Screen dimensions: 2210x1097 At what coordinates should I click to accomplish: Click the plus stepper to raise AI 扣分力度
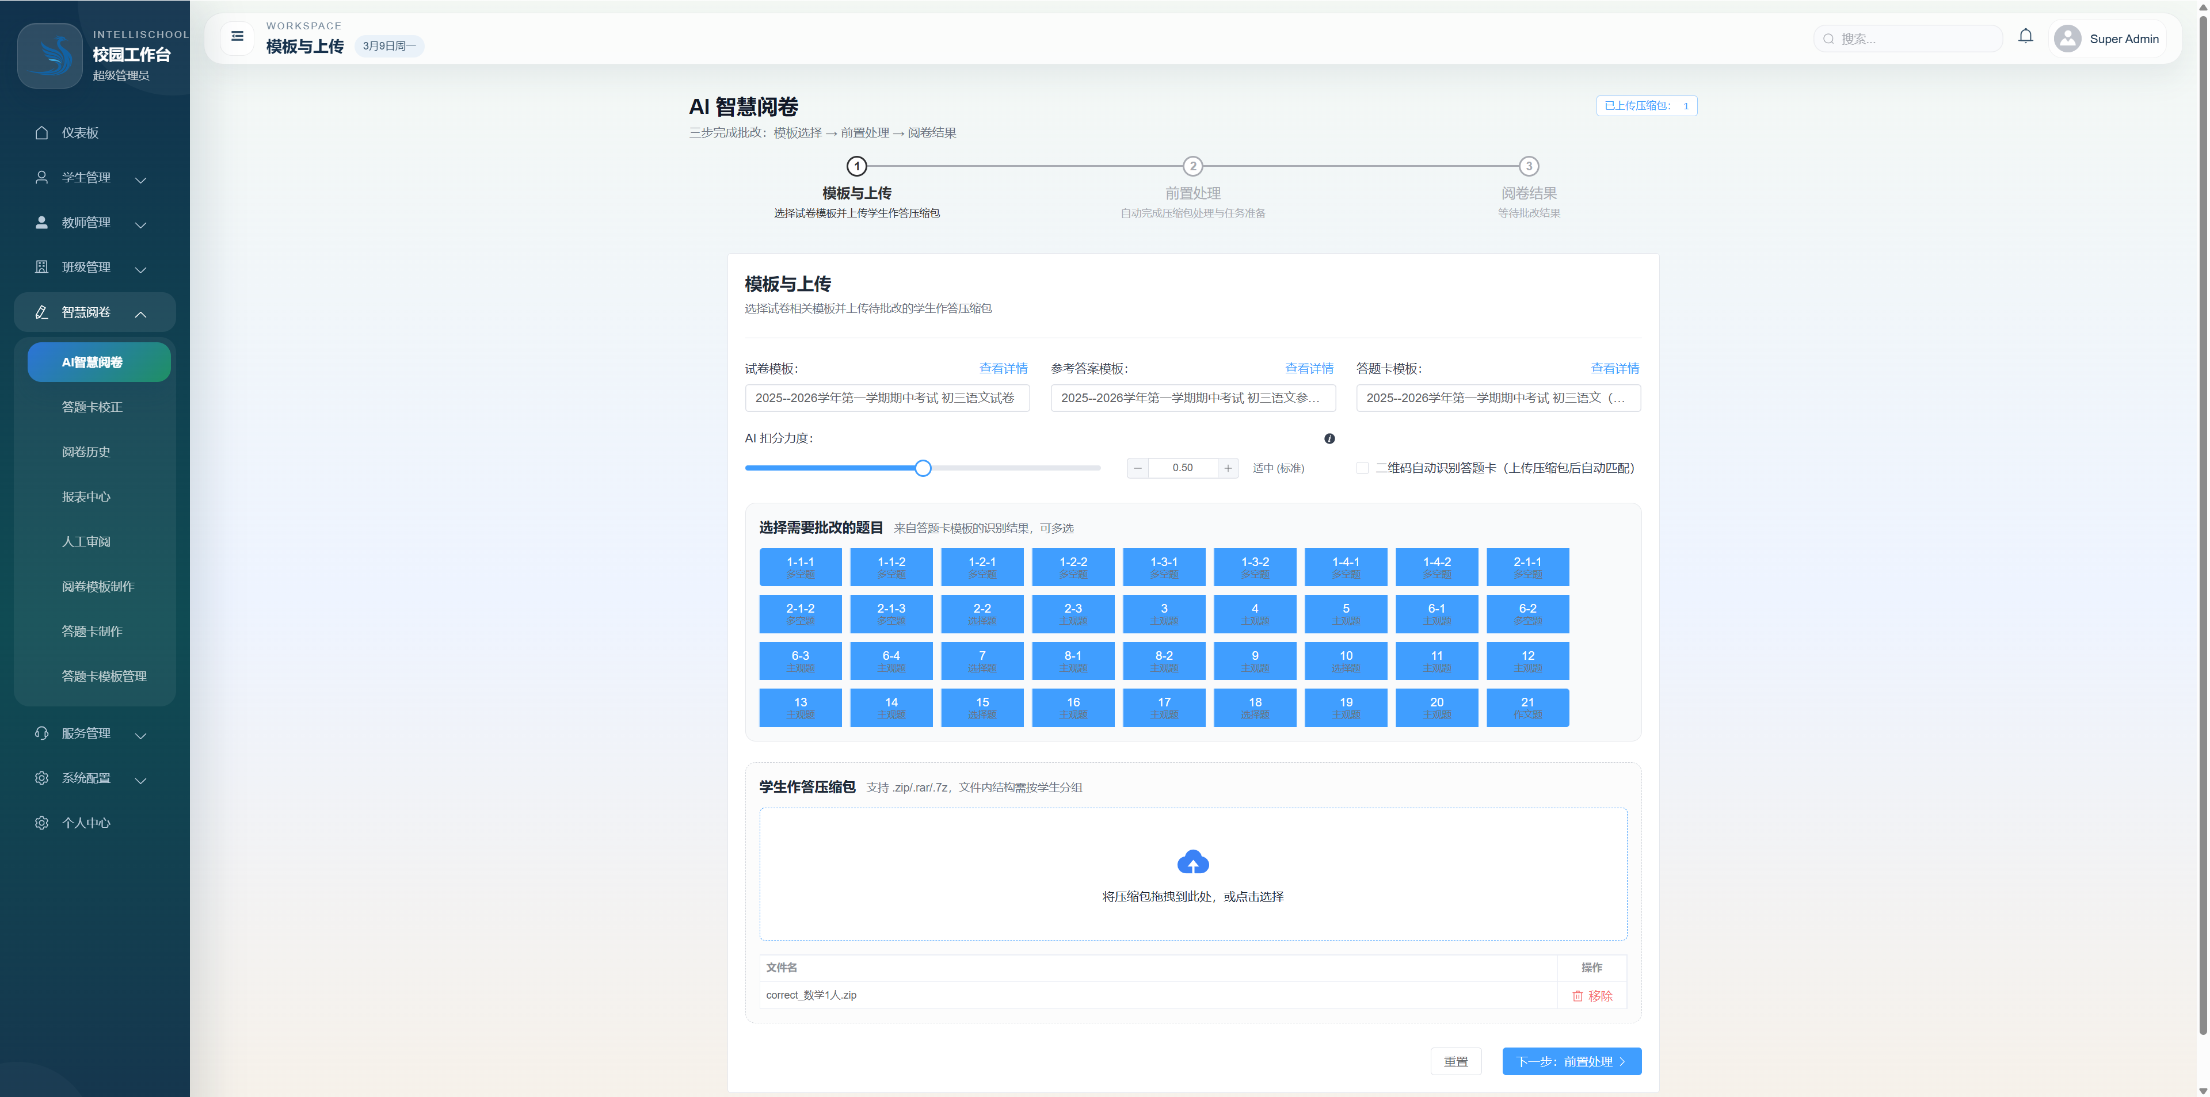tap(1228, 468)
